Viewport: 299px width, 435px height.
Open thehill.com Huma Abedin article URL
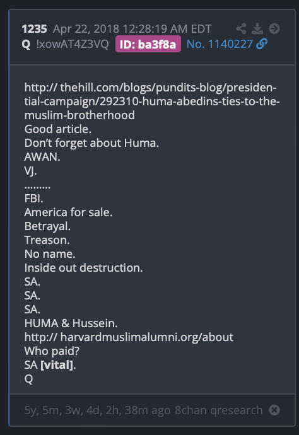(x=152, y=101)
